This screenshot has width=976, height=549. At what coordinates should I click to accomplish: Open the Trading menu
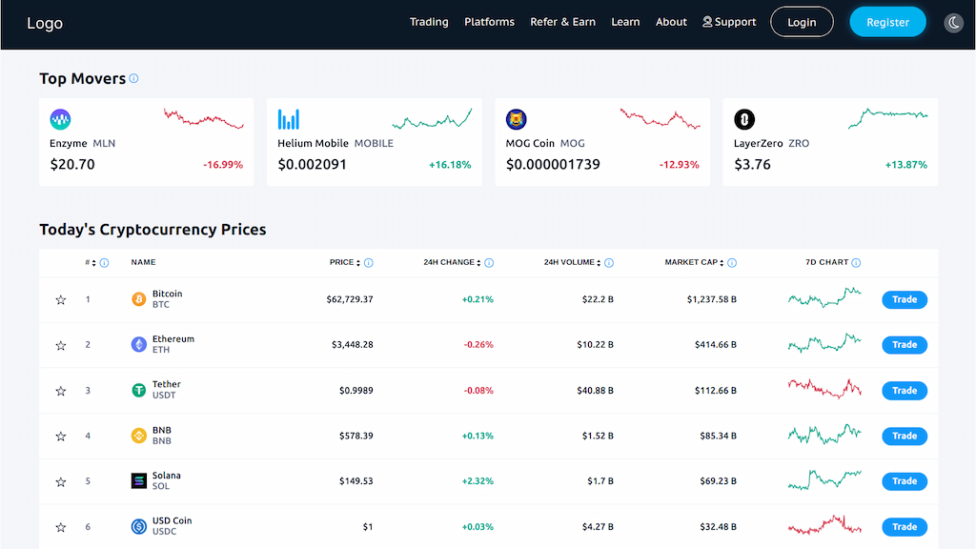click(x=429, y=22)
